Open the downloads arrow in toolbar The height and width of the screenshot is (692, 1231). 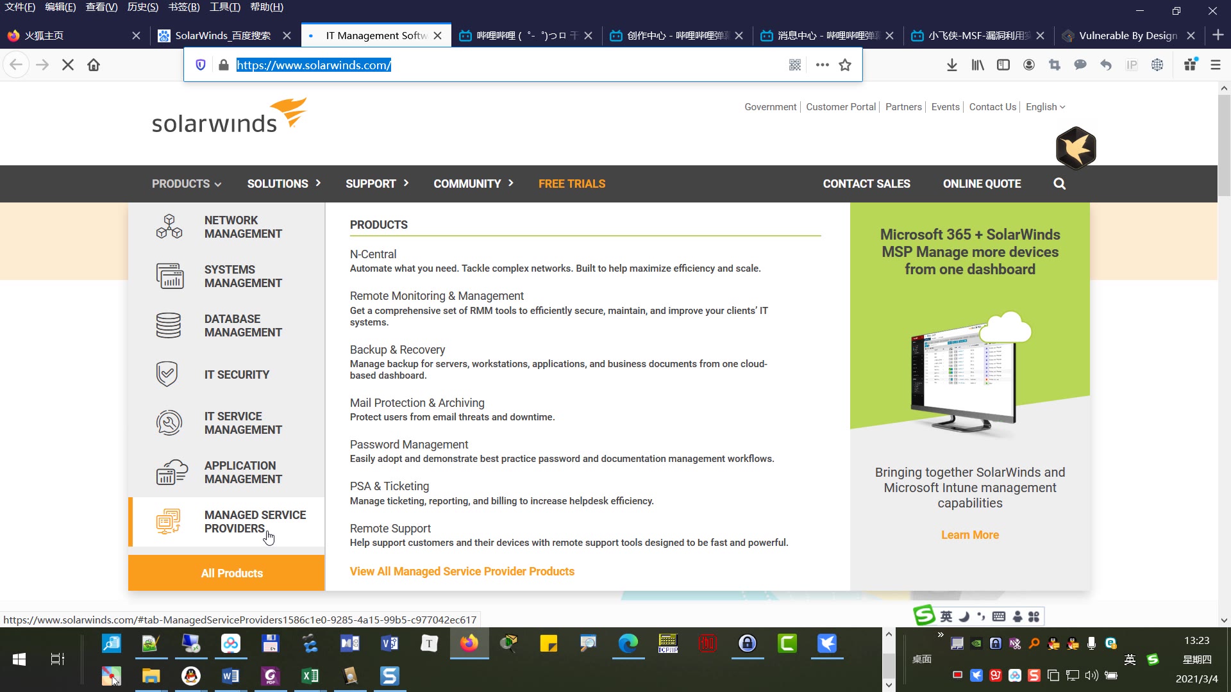[x=952, y=65]
